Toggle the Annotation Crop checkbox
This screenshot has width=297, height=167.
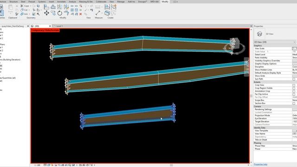(x=294, y=91)
